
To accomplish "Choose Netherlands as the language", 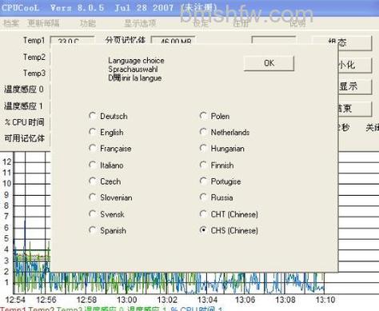I will [225, 133].
